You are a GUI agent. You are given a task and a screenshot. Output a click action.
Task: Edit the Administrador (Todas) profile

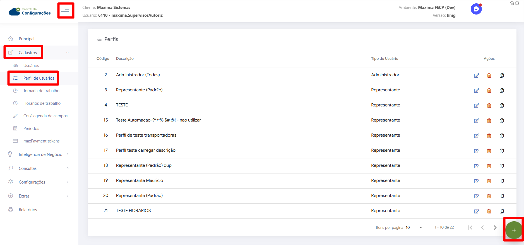pos(477,75)
